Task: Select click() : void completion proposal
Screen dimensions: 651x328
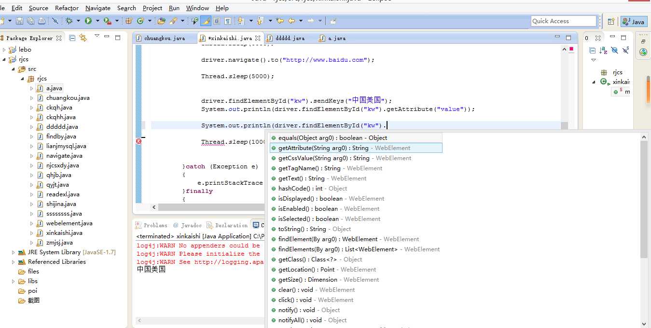Action: click(x=356, y=300)
